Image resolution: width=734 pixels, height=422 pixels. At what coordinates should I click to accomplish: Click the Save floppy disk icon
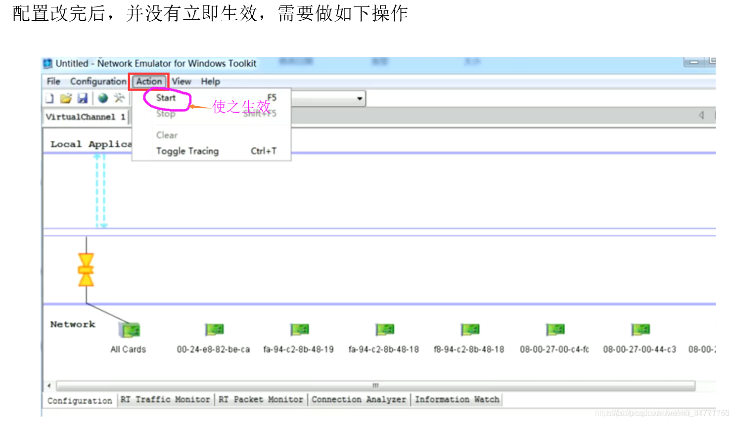83,98
